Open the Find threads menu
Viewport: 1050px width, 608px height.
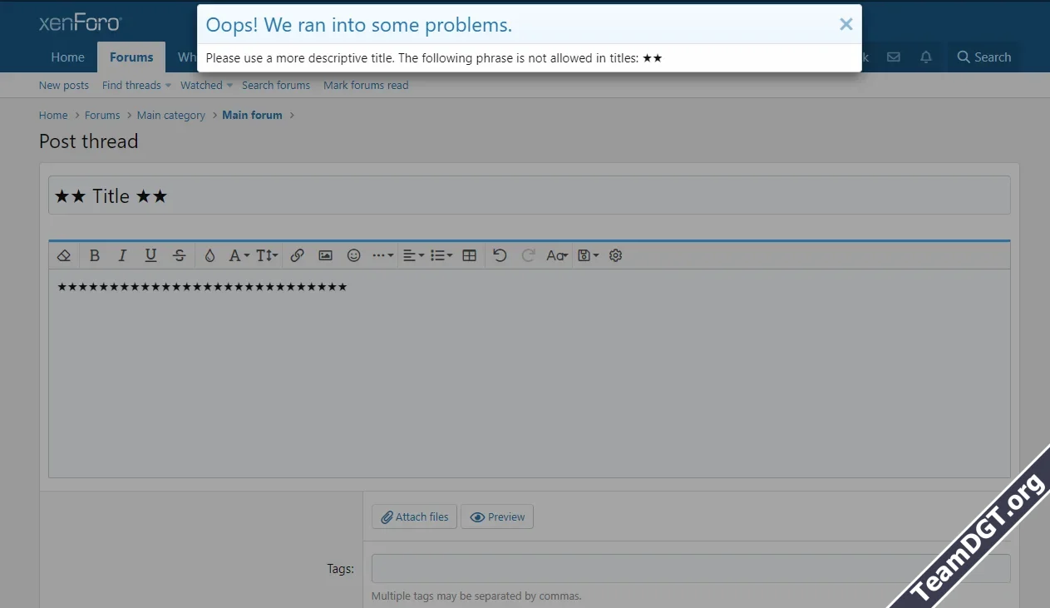tap(131, 85)
